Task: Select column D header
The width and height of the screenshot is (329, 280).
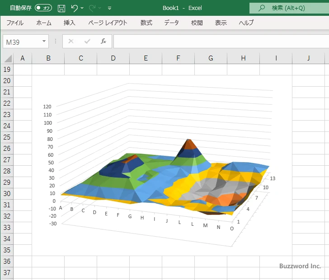Action: pos(113,58)
